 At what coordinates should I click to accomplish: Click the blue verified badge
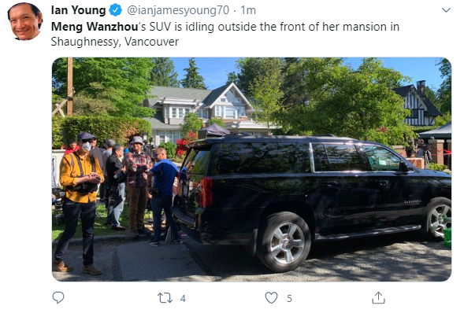click(115, 10)
